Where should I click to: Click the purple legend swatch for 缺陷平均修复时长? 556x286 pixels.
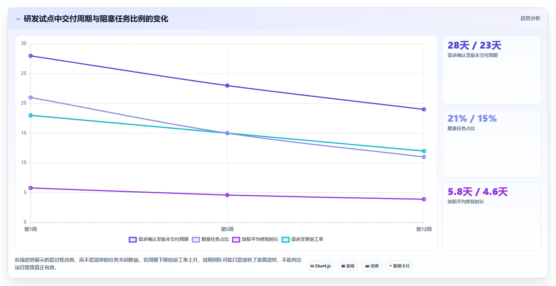pyautogui.click(x=236, y=239)
